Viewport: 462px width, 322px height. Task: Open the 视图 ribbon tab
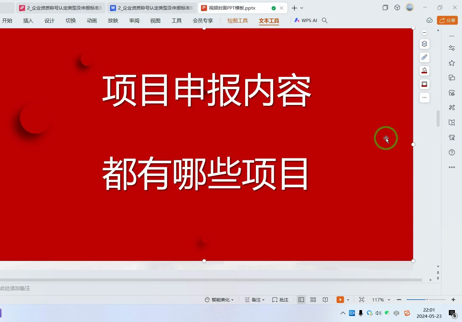coord(155,21)
